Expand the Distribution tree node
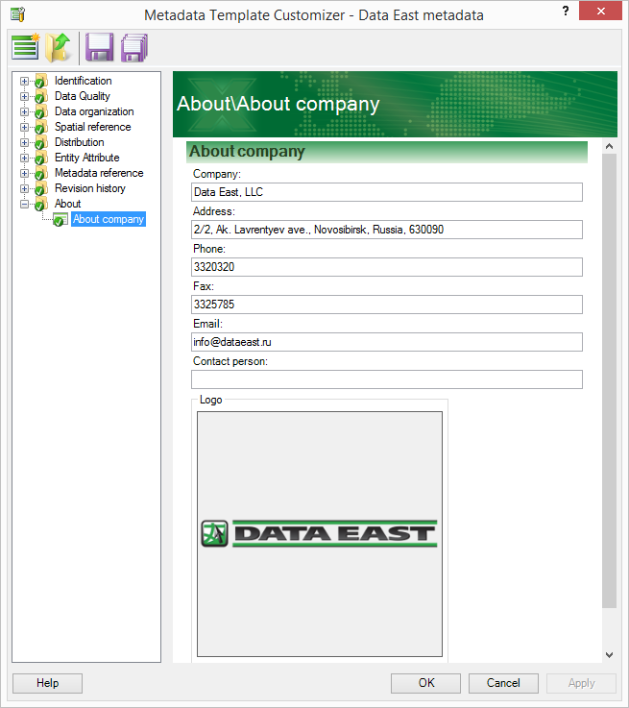 pyautogui.click(x=25, y=142)
